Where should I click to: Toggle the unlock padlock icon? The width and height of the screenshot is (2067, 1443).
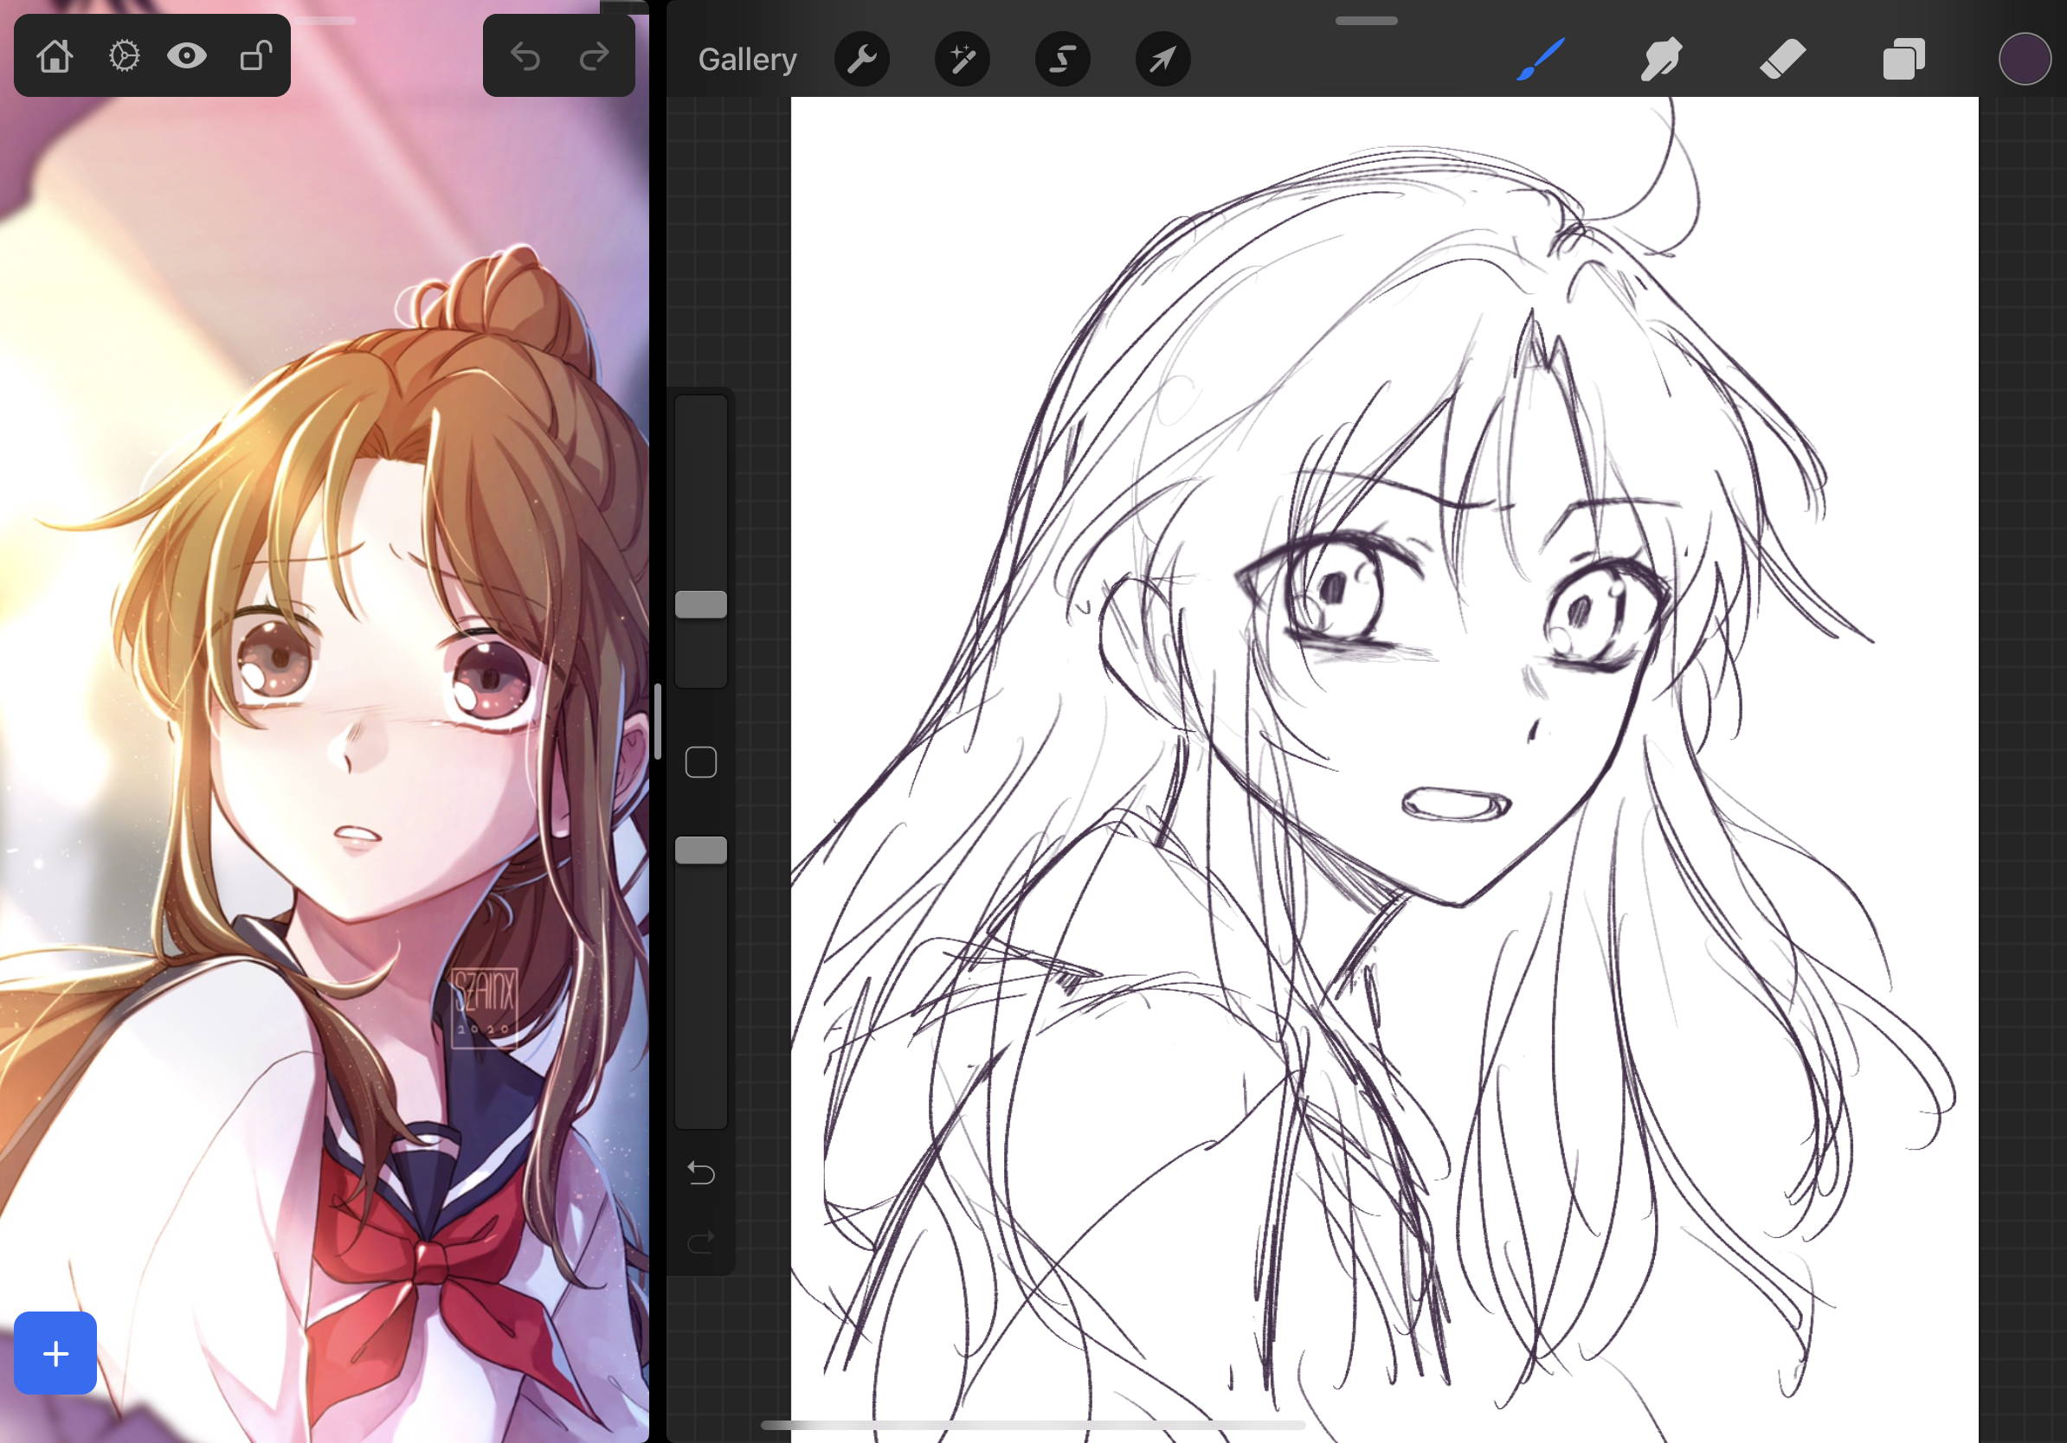(x=255, y=55)
